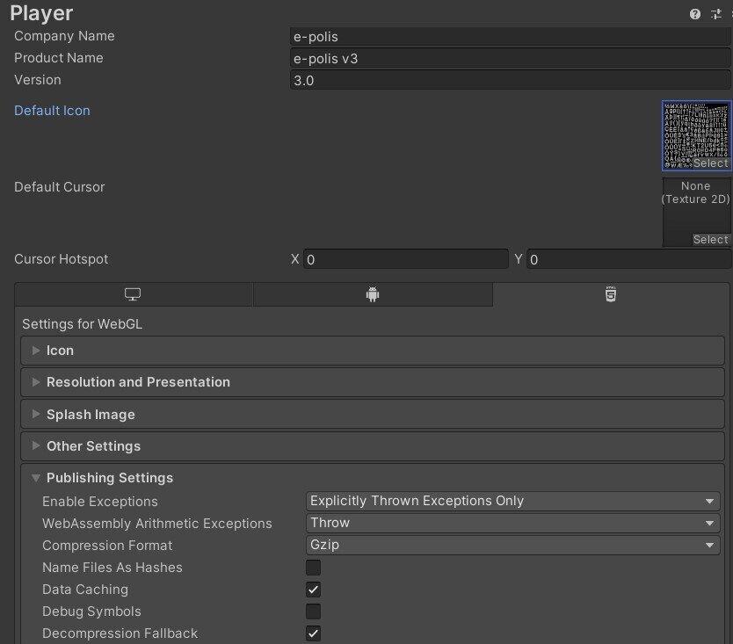Expand the Splash Image section
733x644 pixels.
point(373,415)
